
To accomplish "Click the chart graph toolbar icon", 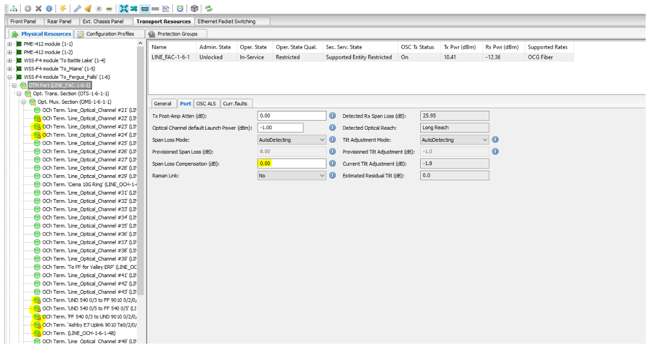I will 166,9.
